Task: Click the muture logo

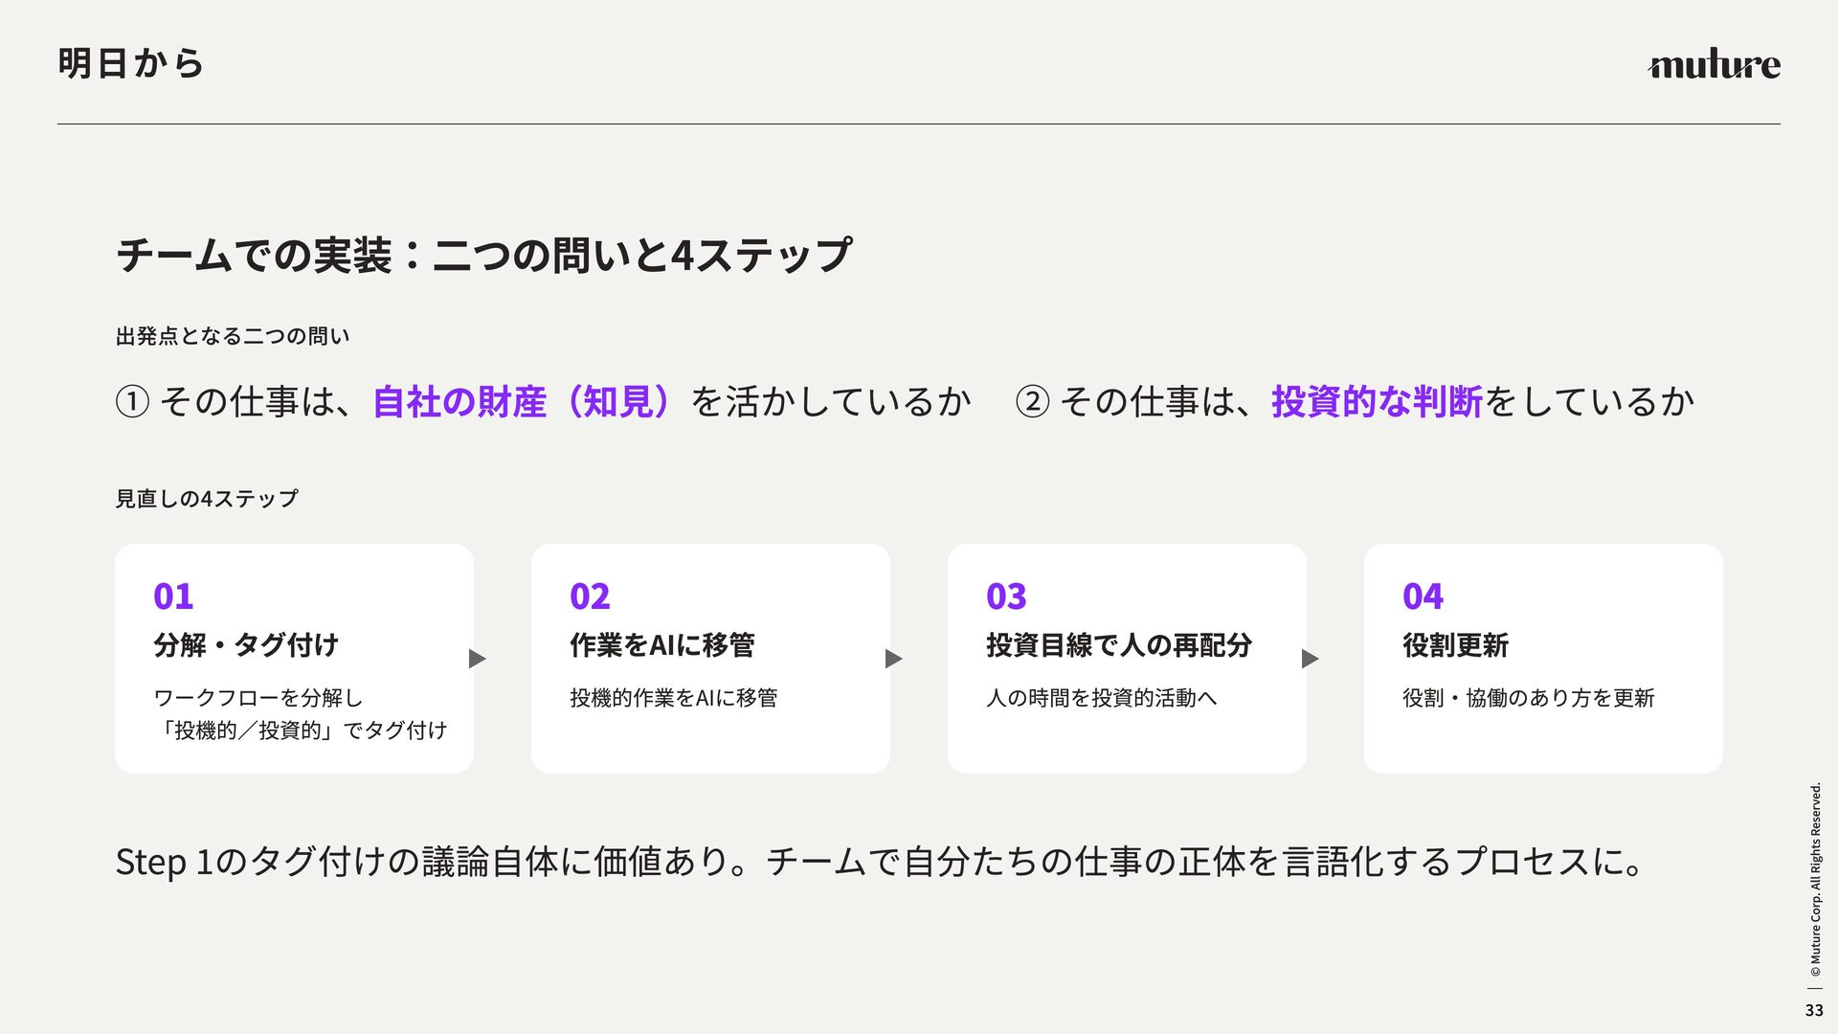Action: tap(1714, 65)
